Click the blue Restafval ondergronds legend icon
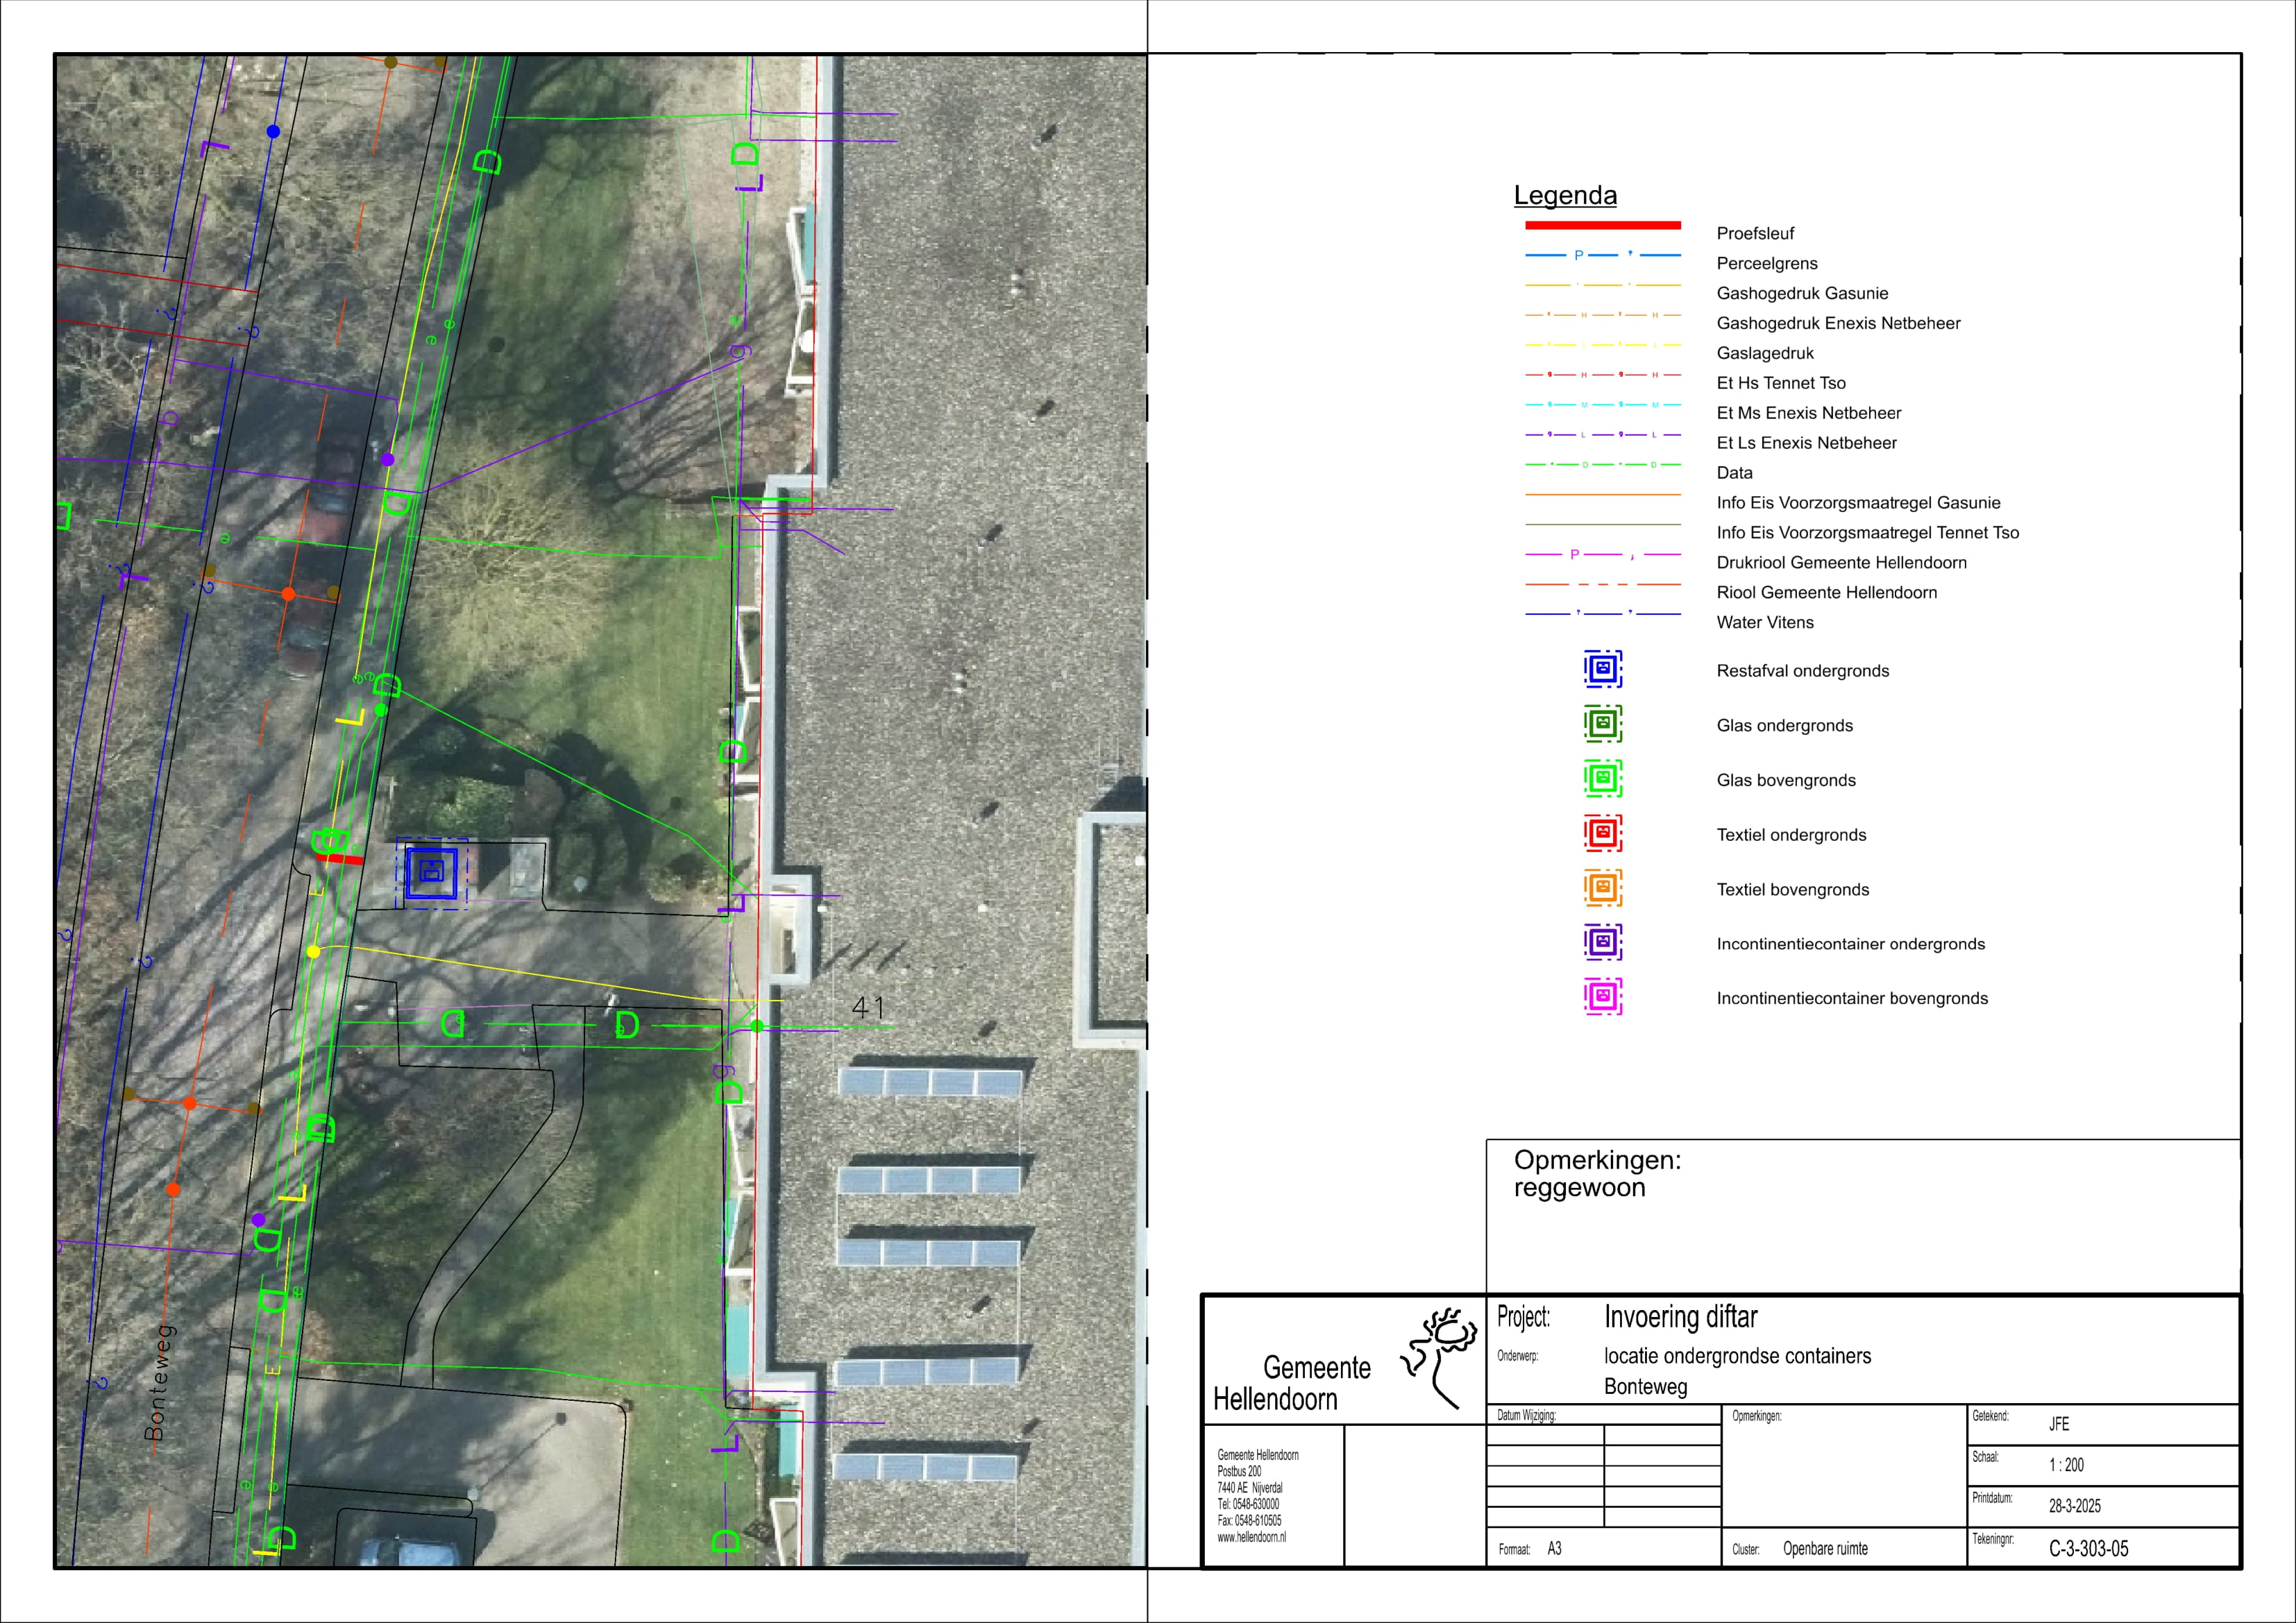 click(x=1602, y=669)
